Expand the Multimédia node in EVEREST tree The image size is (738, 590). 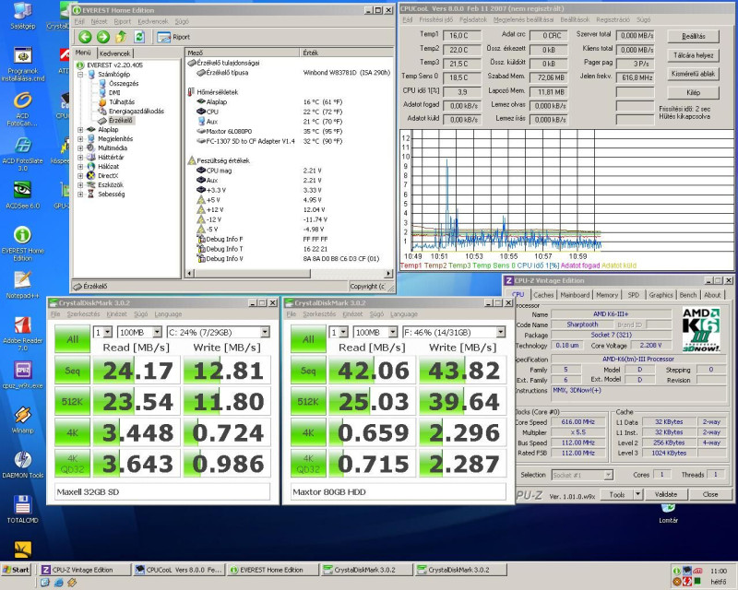point(80,148)
